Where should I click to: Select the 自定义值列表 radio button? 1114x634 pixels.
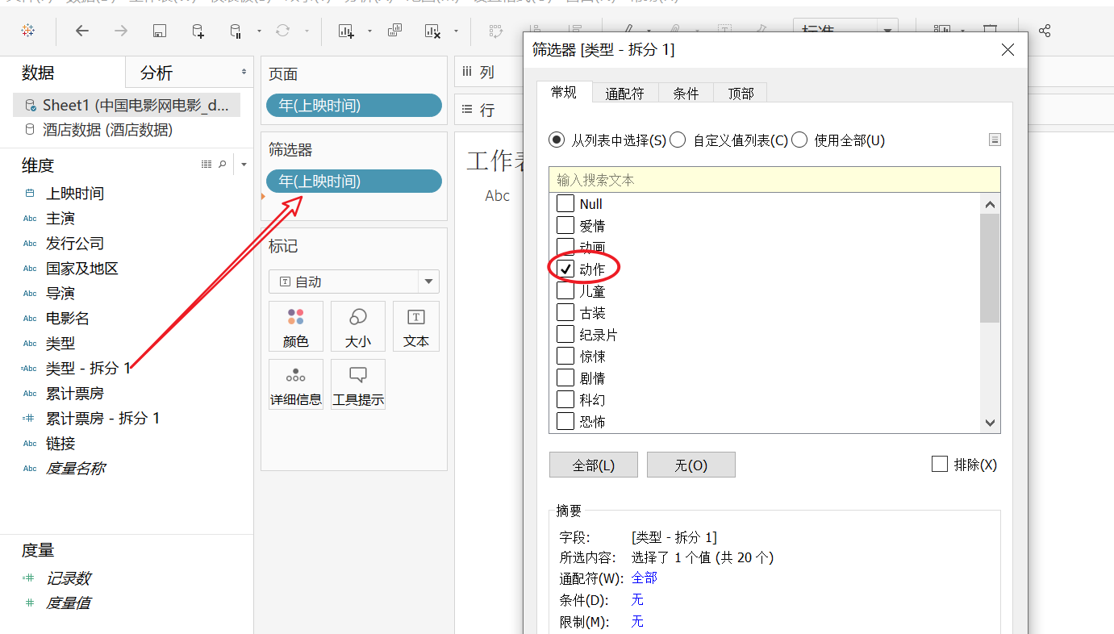pos(678,140)
